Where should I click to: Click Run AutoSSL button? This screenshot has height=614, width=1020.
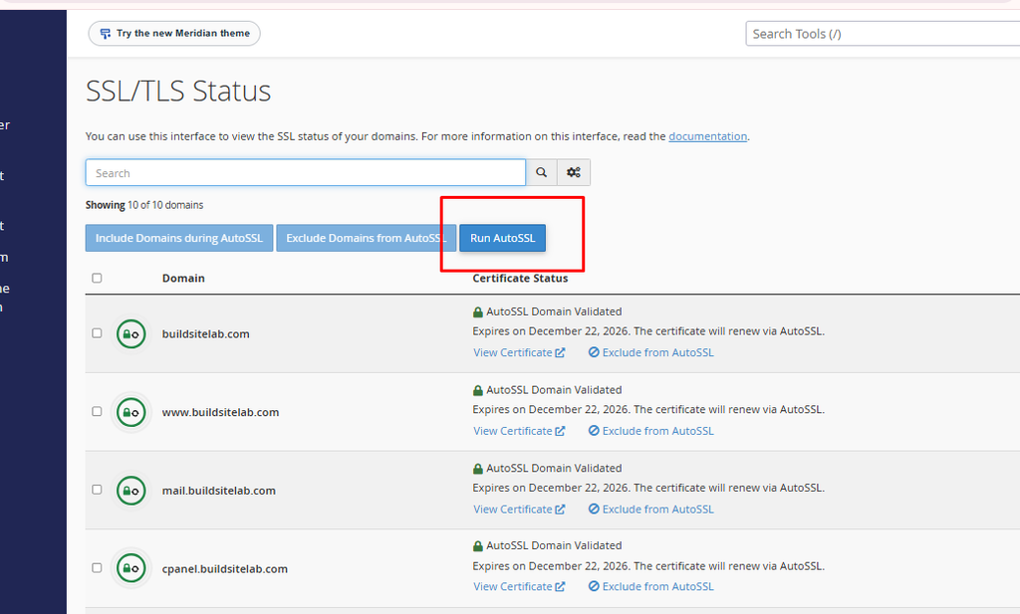(503, 238)
